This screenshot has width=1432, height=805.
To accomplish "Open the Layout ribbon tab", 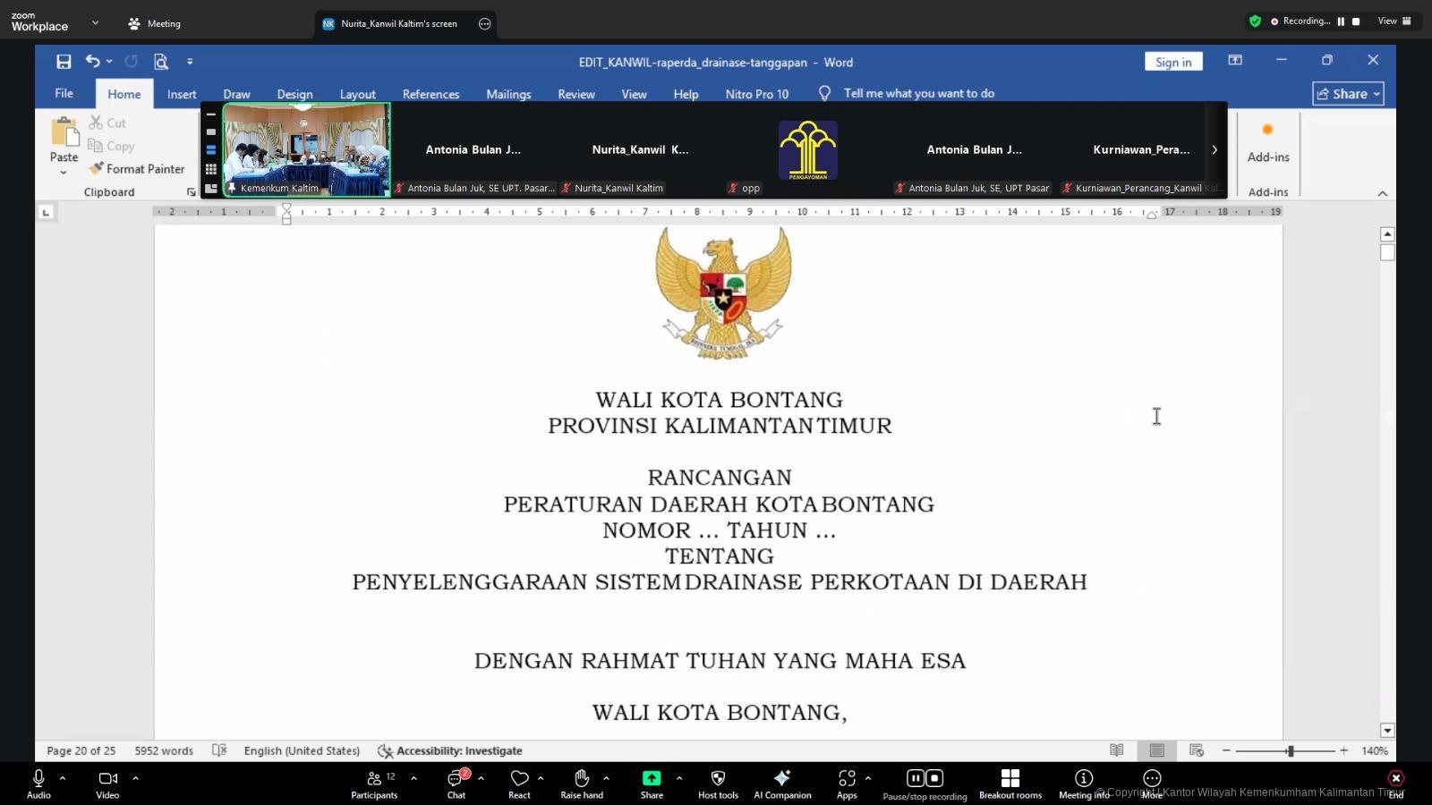I will click(357, 94).
